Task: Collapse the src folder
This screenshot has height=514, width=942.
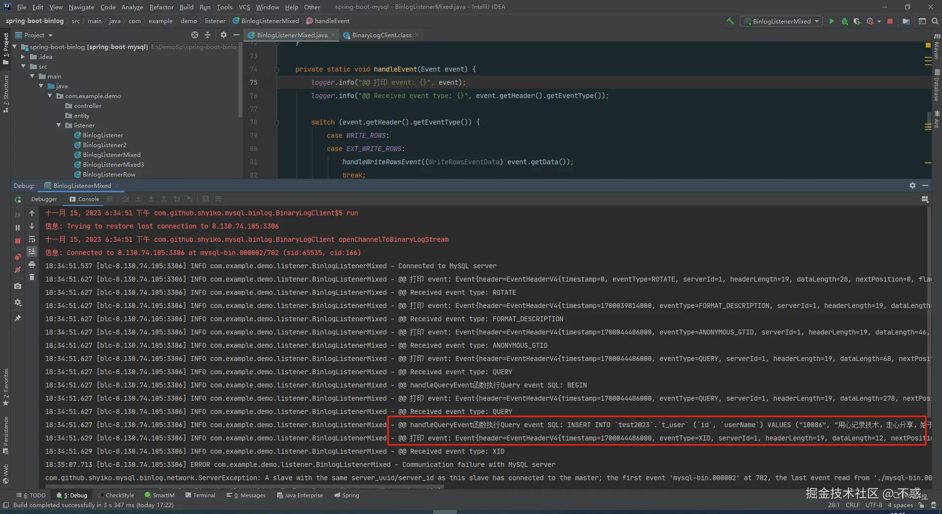Action: [23, 66]
